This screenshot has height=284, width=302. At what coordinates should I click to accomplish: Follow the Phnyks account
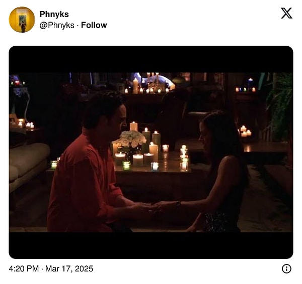[94, 25]
